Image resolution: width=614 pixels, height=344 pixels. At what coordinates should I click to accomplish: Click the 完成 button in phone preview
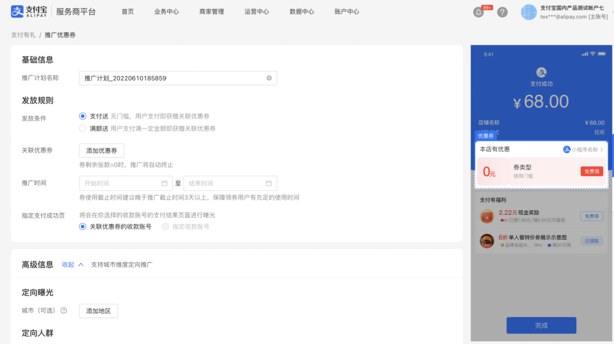tap(541, 325)
